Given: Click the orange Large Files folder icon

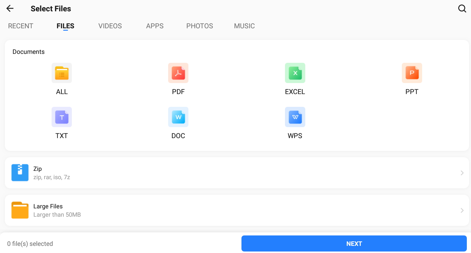Looking at the screenshot, I should pos(20,210).
